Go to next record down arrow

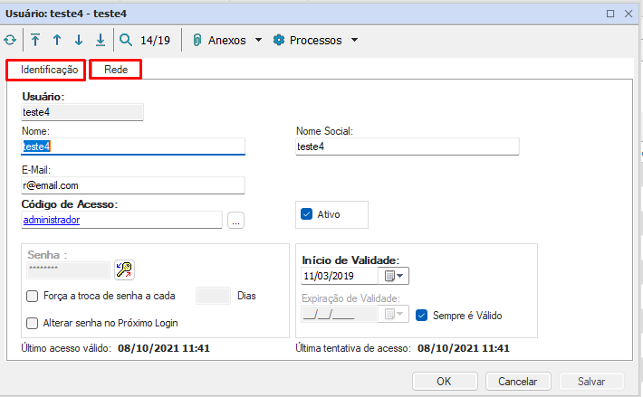point(79,40)
